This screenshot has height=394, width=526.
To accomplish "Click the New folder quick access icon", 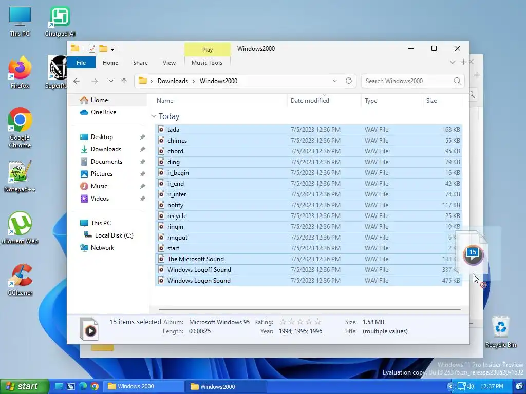I will coord(103,49).
